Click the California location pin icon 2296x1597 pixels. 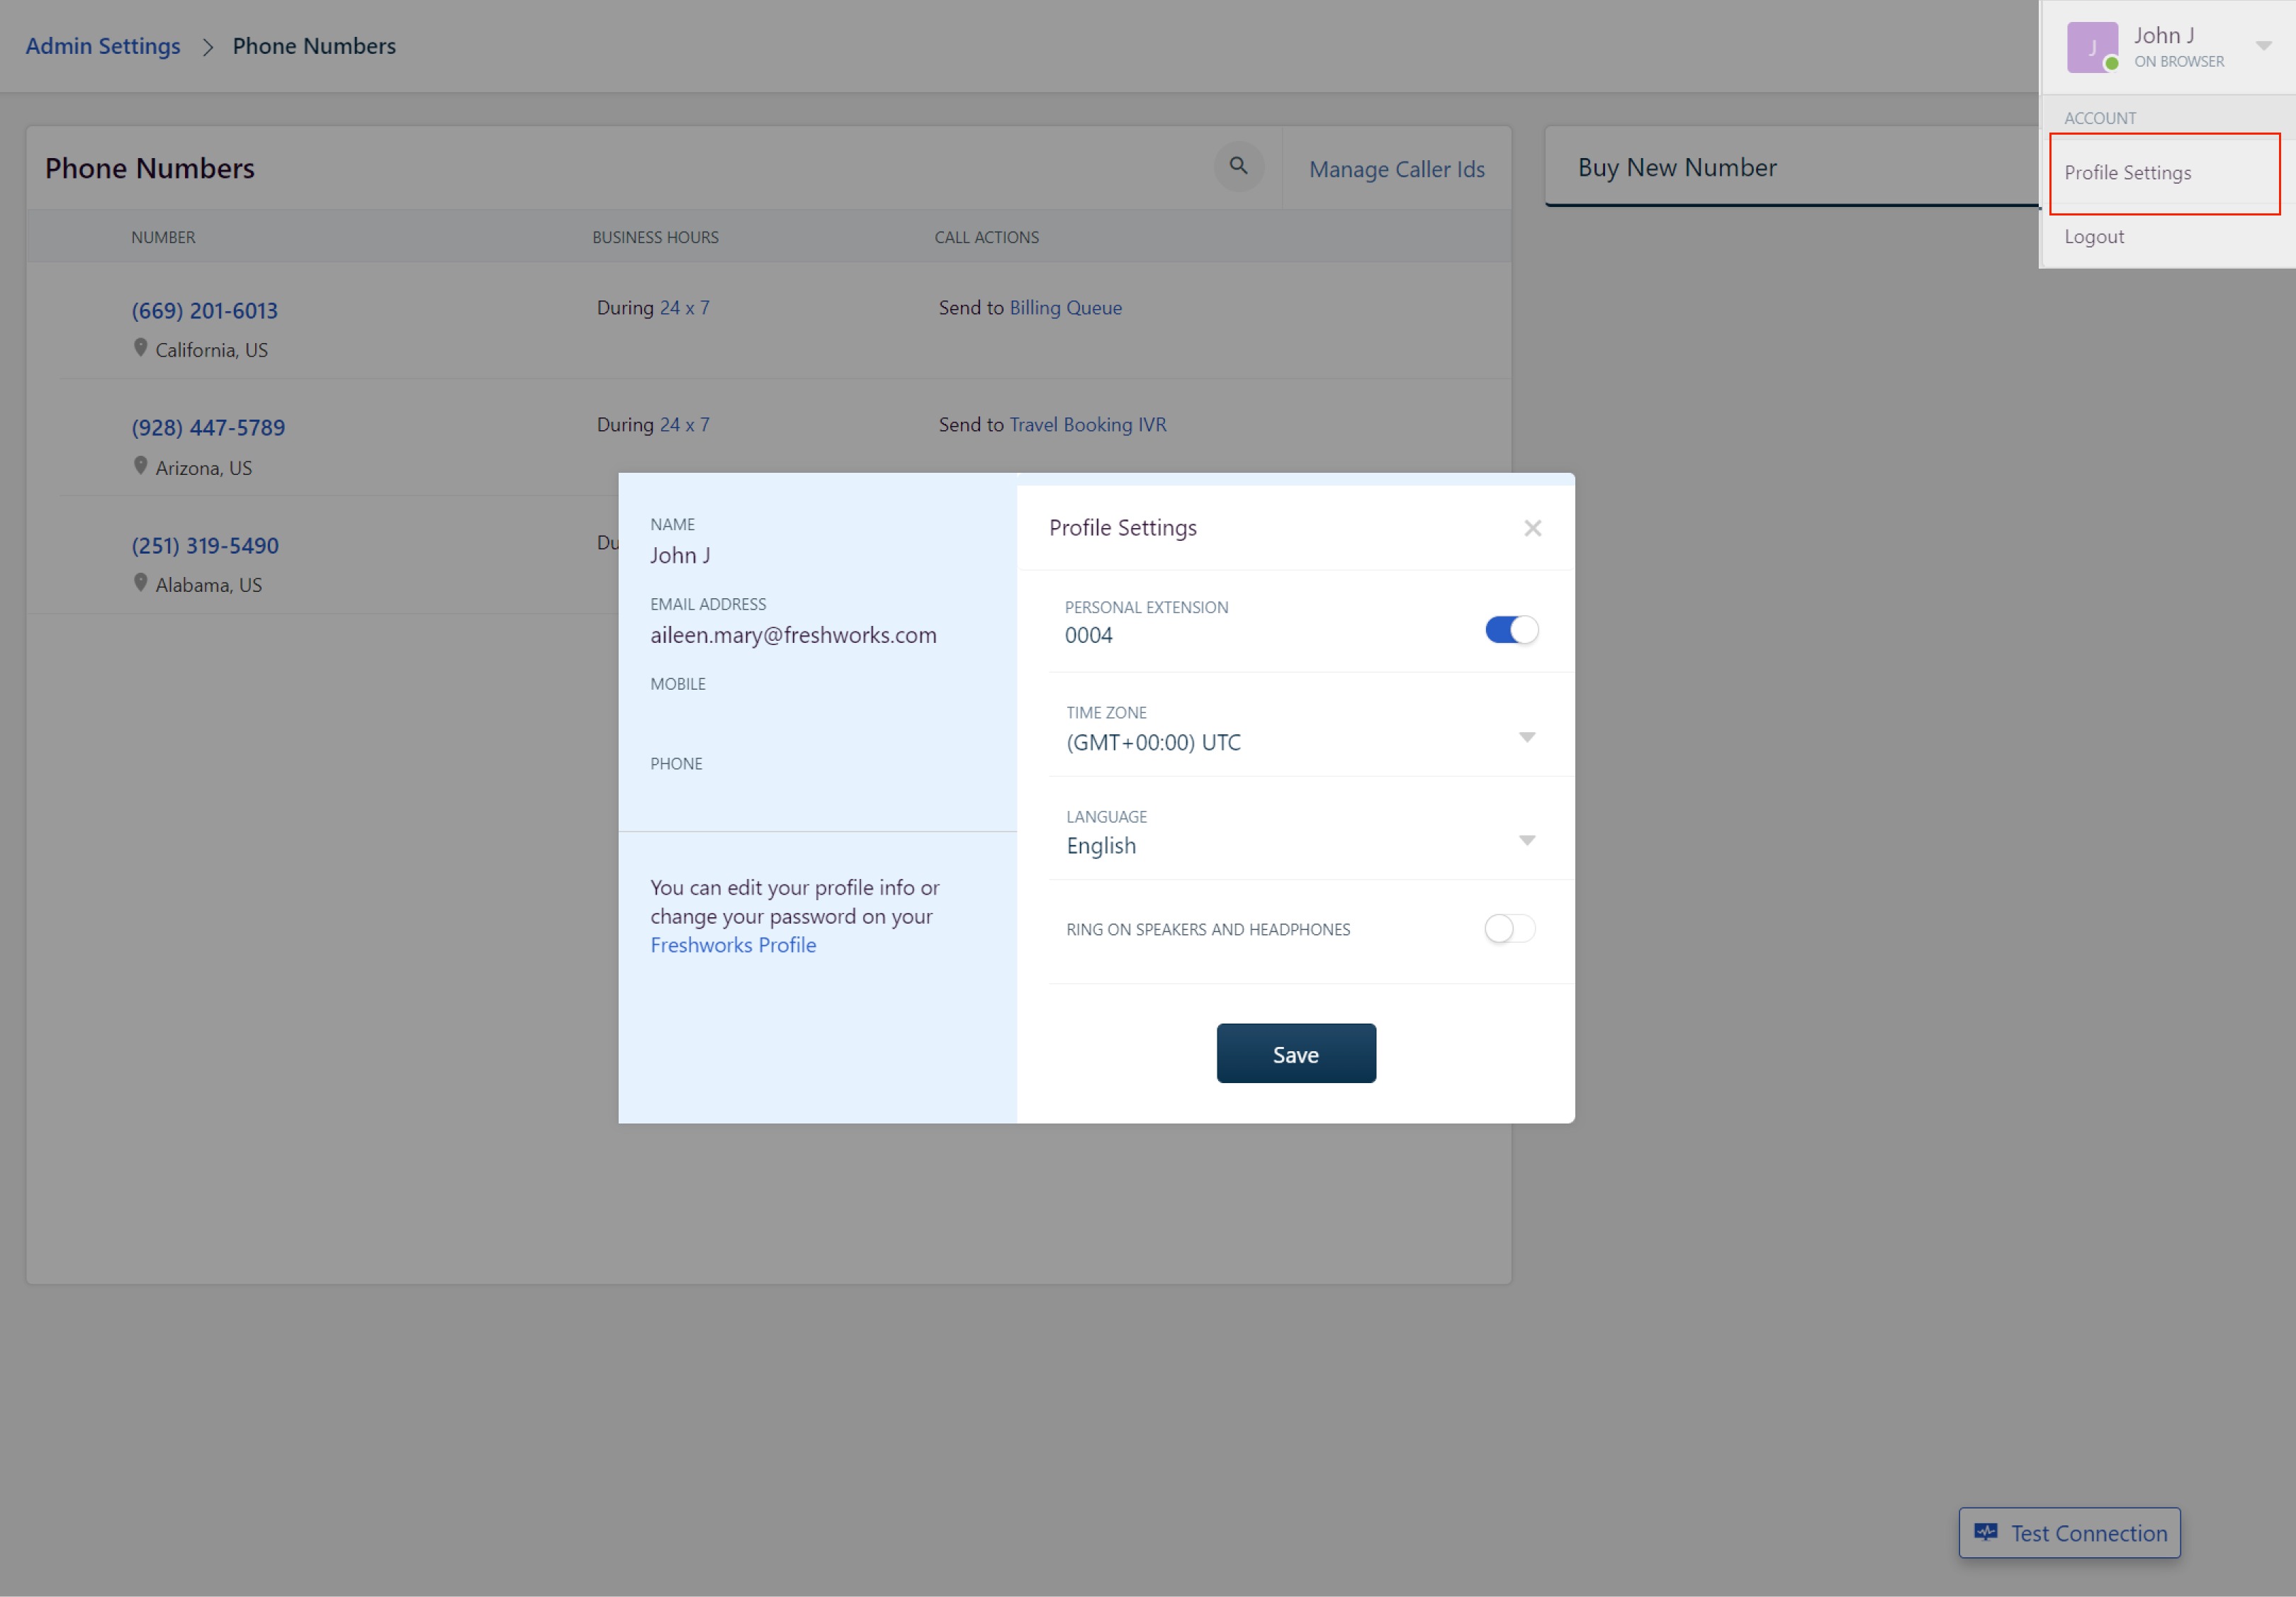point(141,348)
